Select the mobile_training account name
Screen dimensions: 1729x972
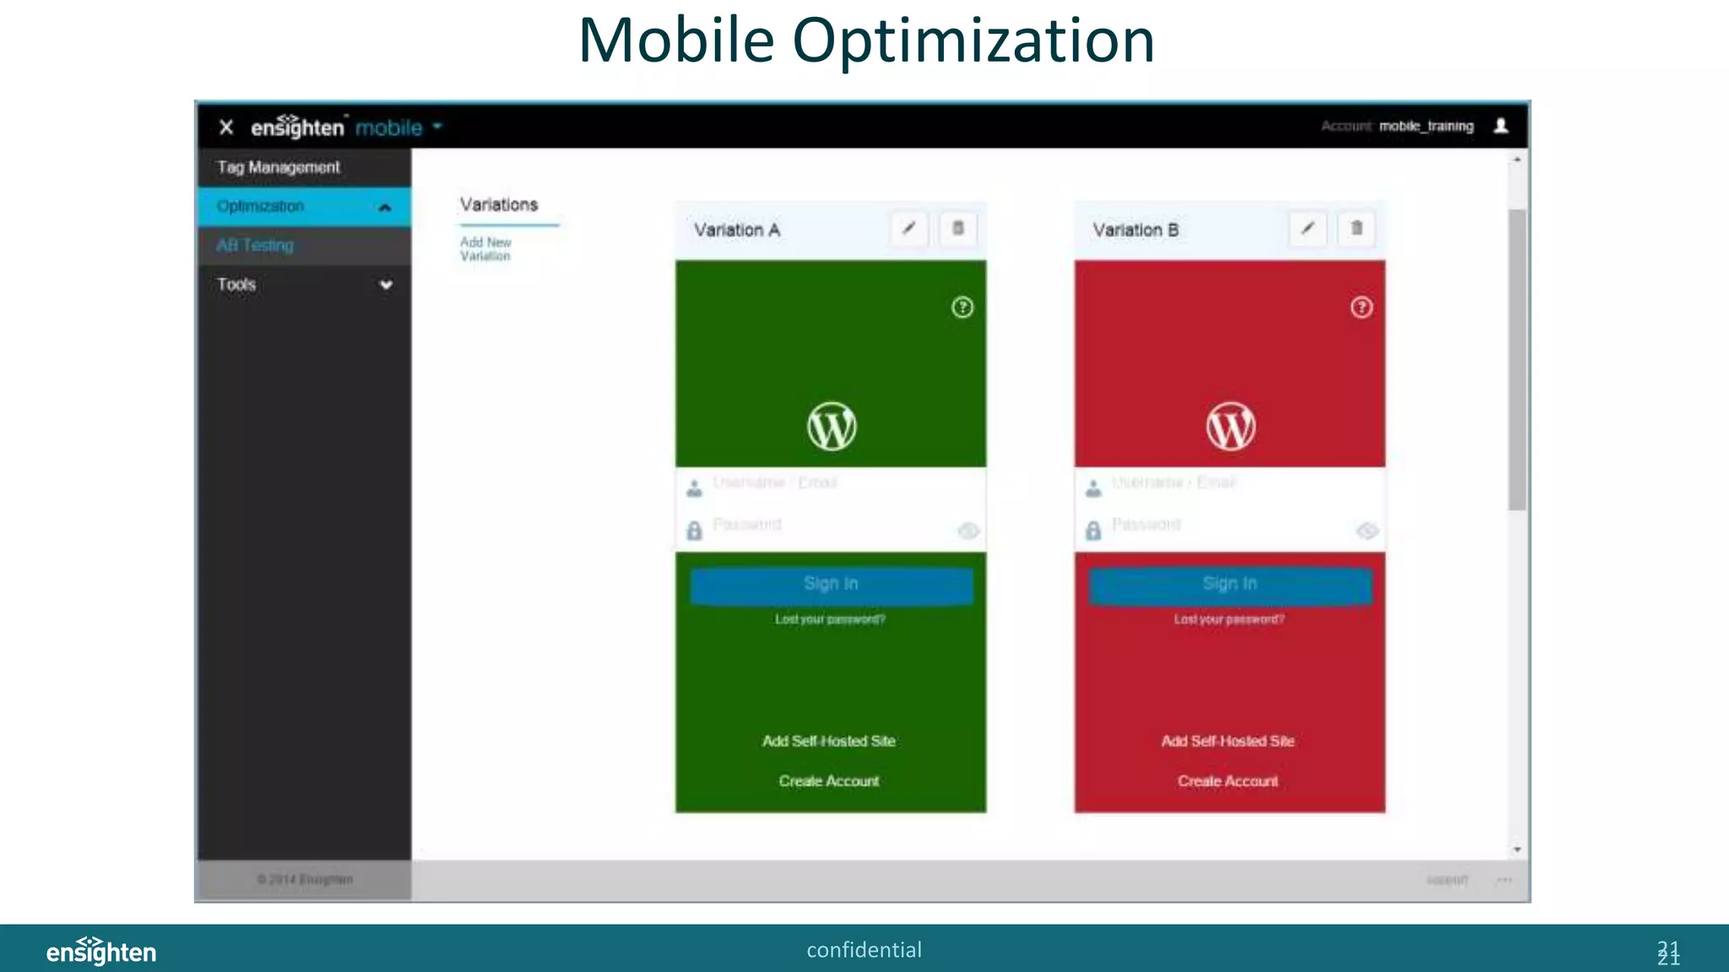[1426, 127]
